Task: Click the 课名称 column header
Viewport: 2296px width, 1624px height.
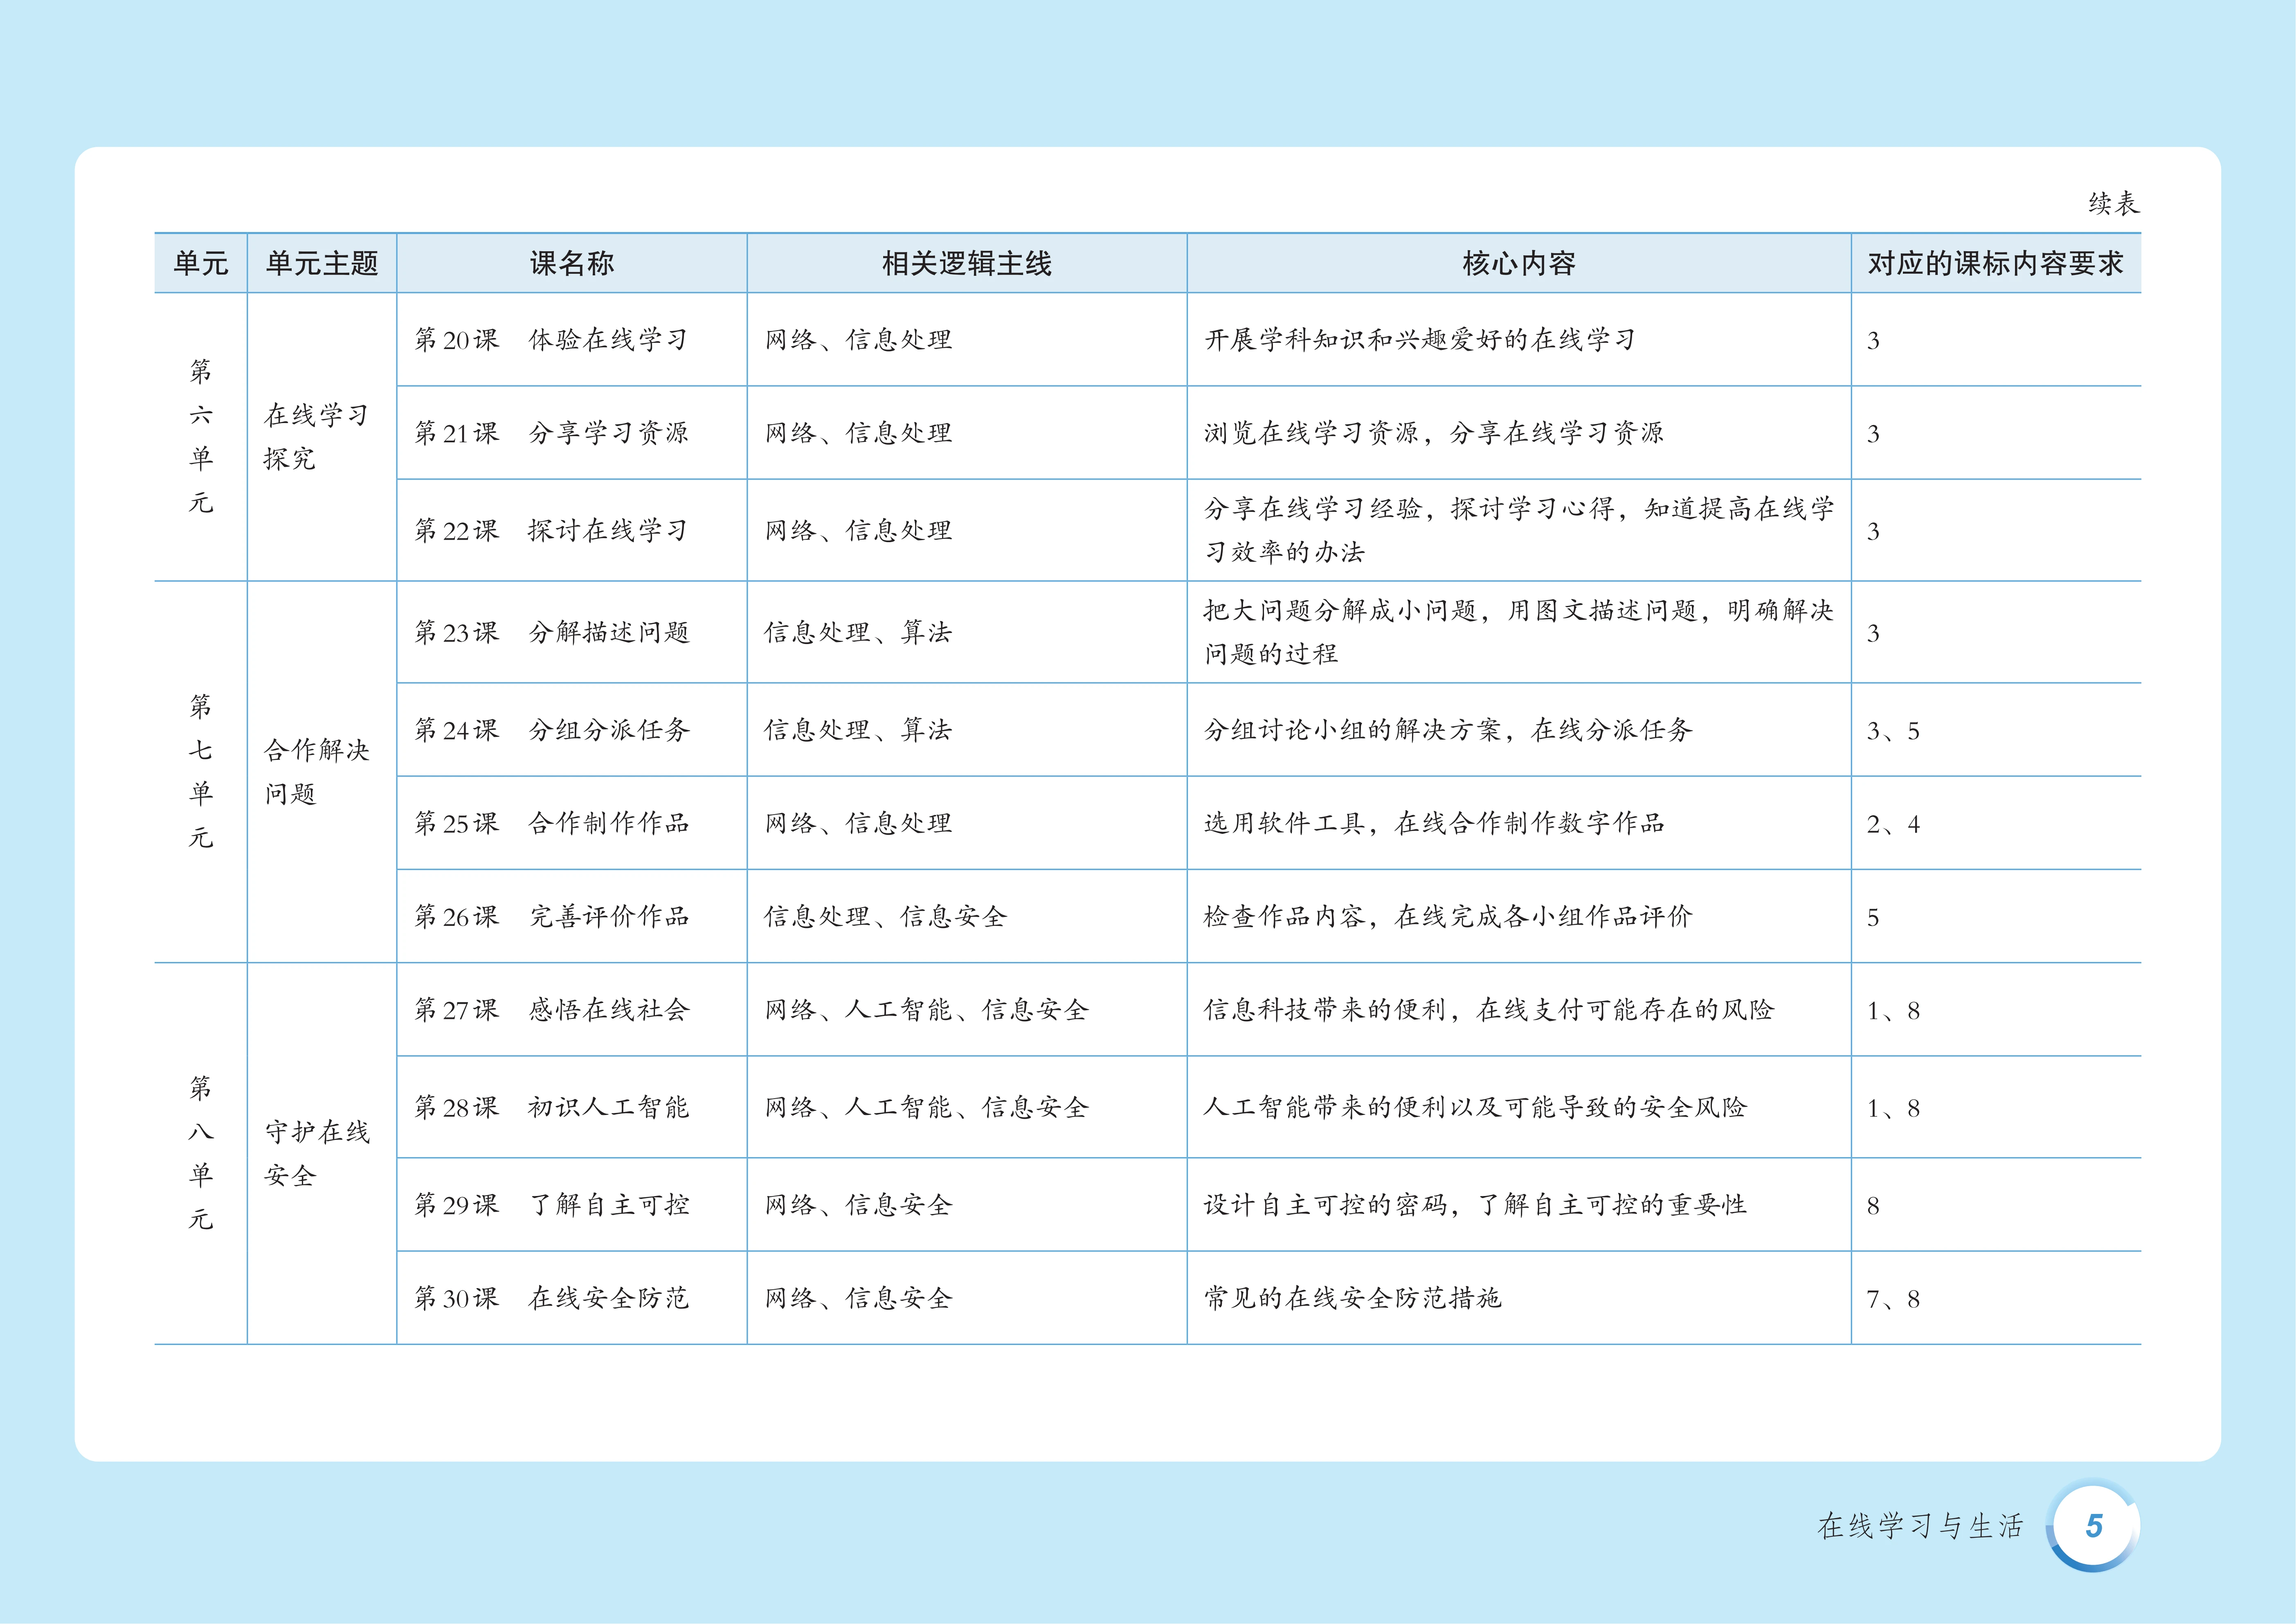Action: point(571,264)
